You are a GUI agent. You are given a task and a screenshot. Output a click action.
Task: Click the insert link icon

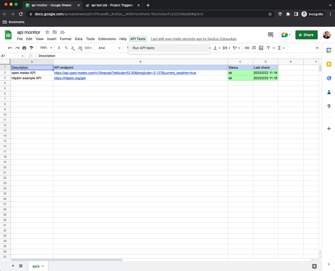point(247,48)
